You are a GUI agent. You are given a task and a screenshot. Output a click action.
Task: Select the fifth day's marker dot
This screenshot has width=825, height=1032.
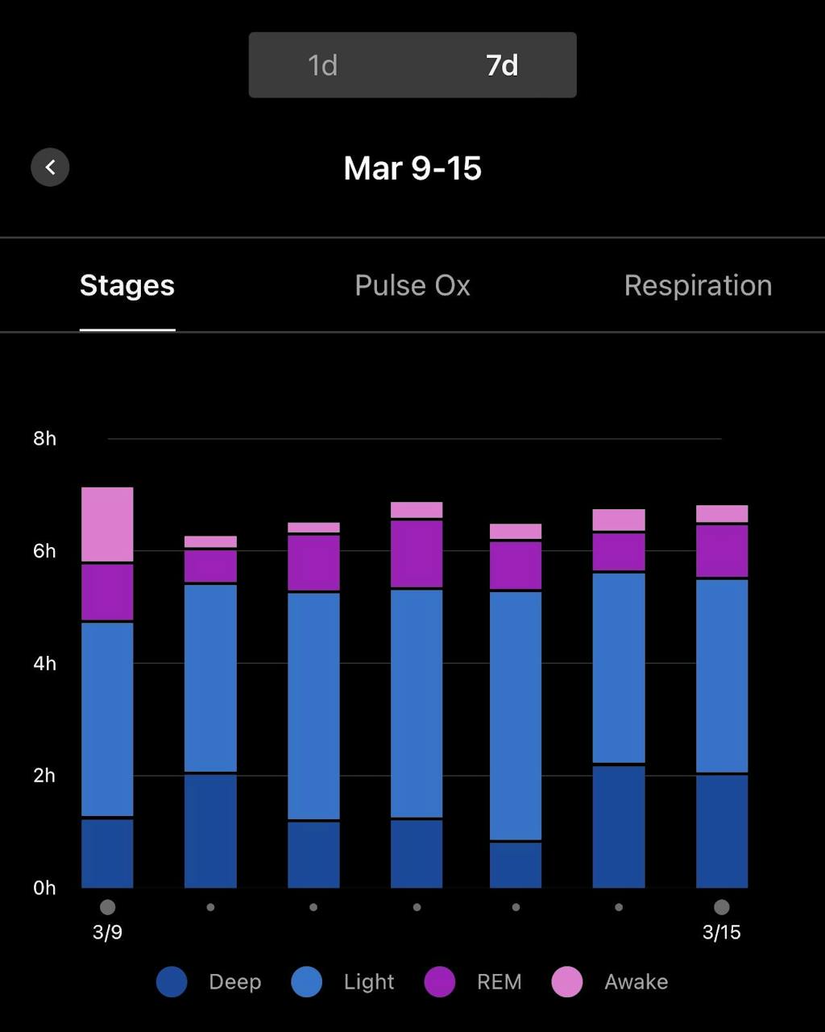pos(516,907)
